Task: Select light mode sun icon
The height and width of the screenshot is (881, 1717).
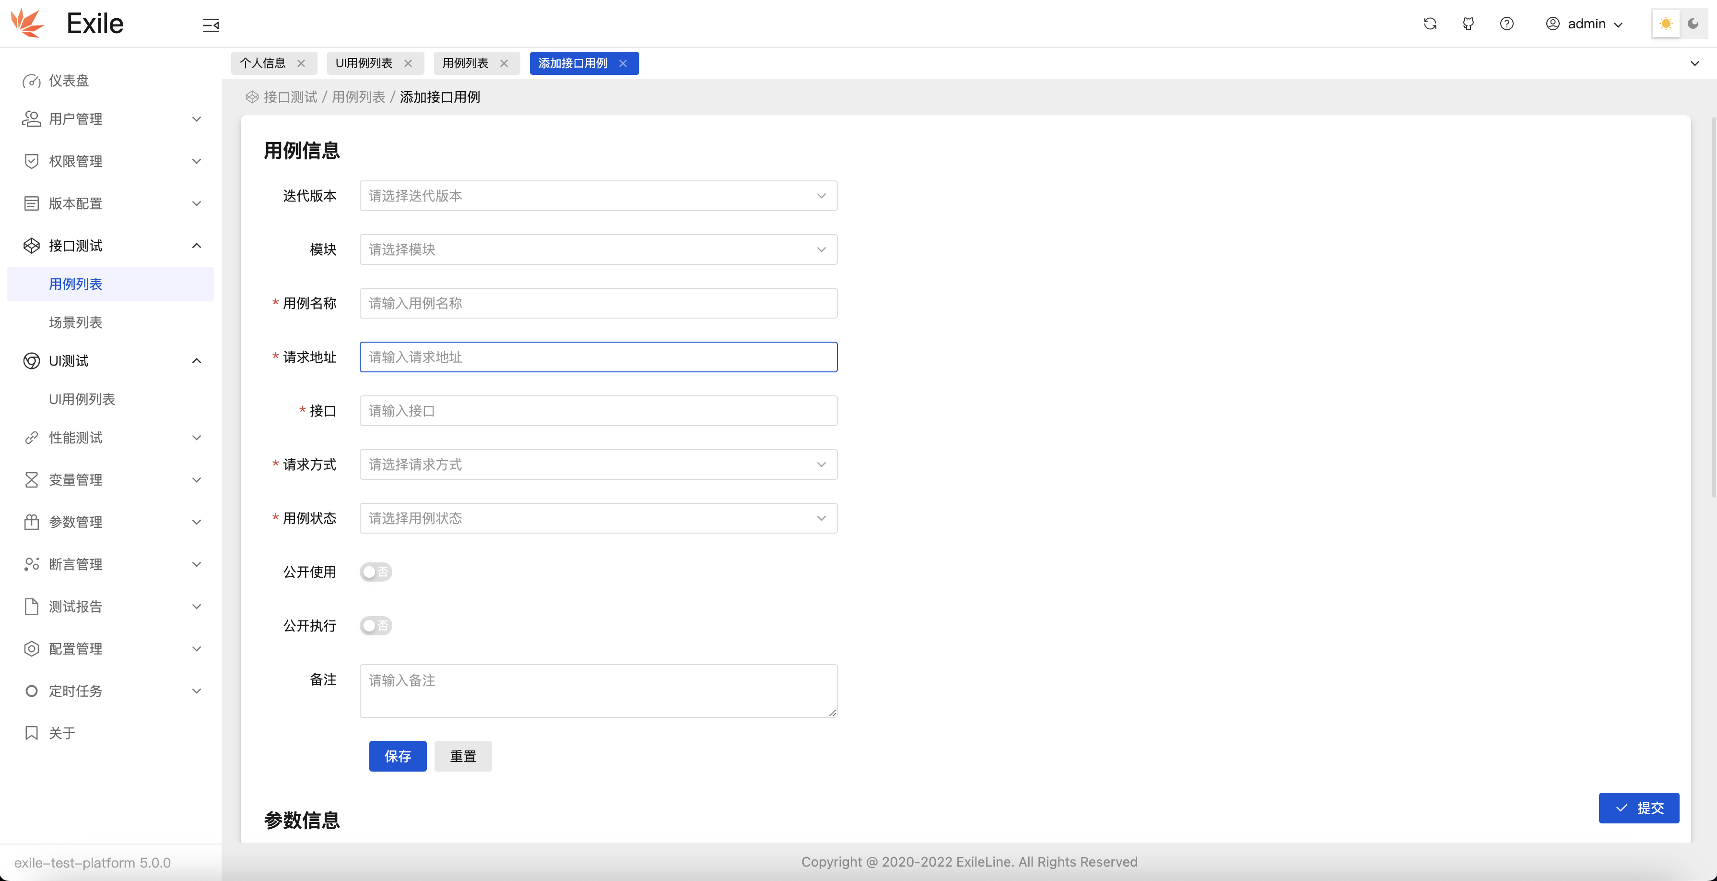Action: pyautogui.click(x=1665, y=24)
